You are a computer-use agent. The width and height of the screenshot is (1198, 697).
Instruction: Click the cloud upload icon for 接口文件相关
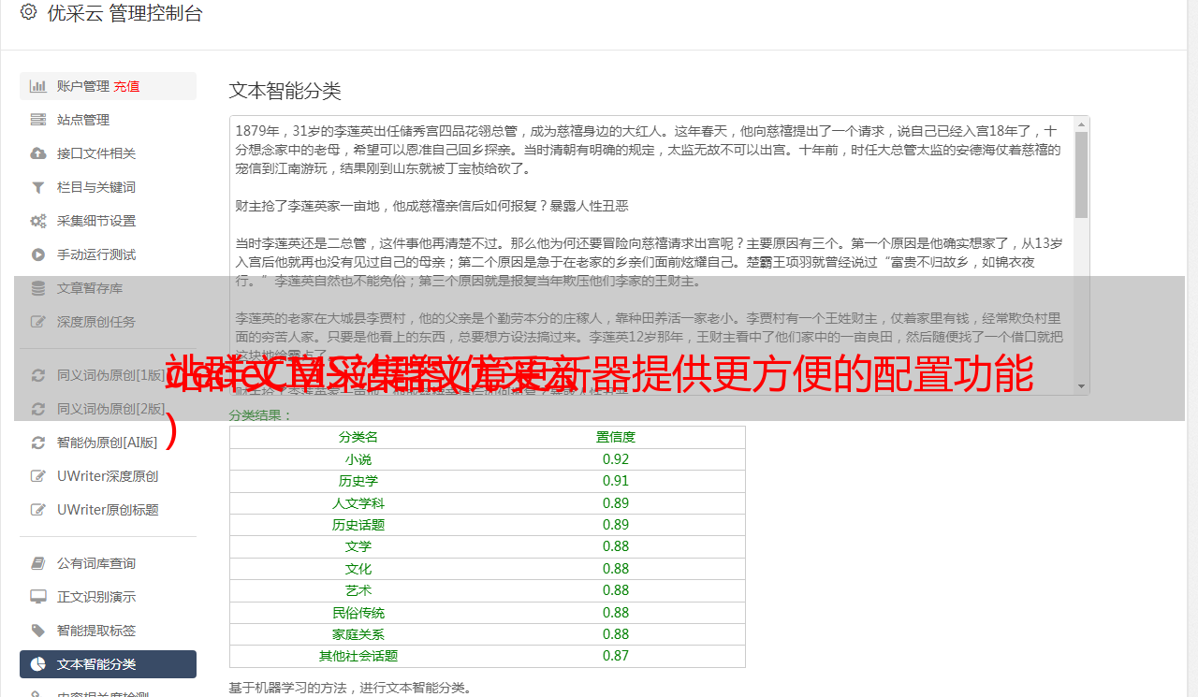pyautogui.click(x=38, y=153)
